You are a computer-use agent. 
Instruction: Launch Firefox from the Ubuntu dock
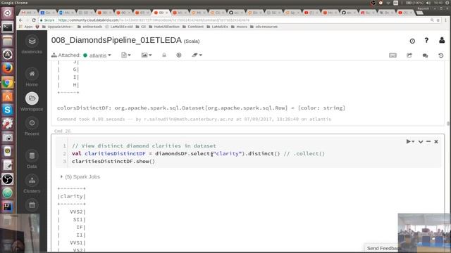(8, 68)
